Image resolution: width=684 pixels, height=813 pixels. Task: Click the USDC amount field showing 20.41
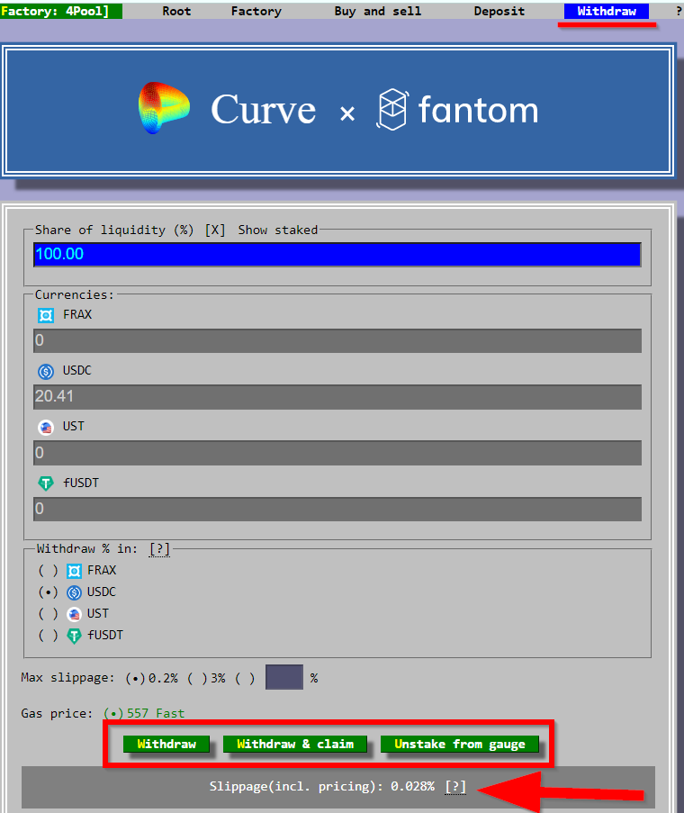[337, 397]
